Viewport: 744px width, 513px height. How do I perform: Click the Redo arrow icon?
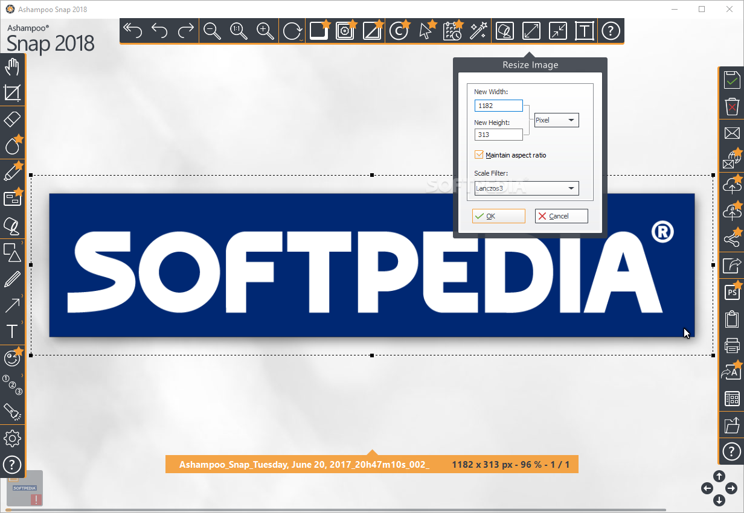(186, 30)
